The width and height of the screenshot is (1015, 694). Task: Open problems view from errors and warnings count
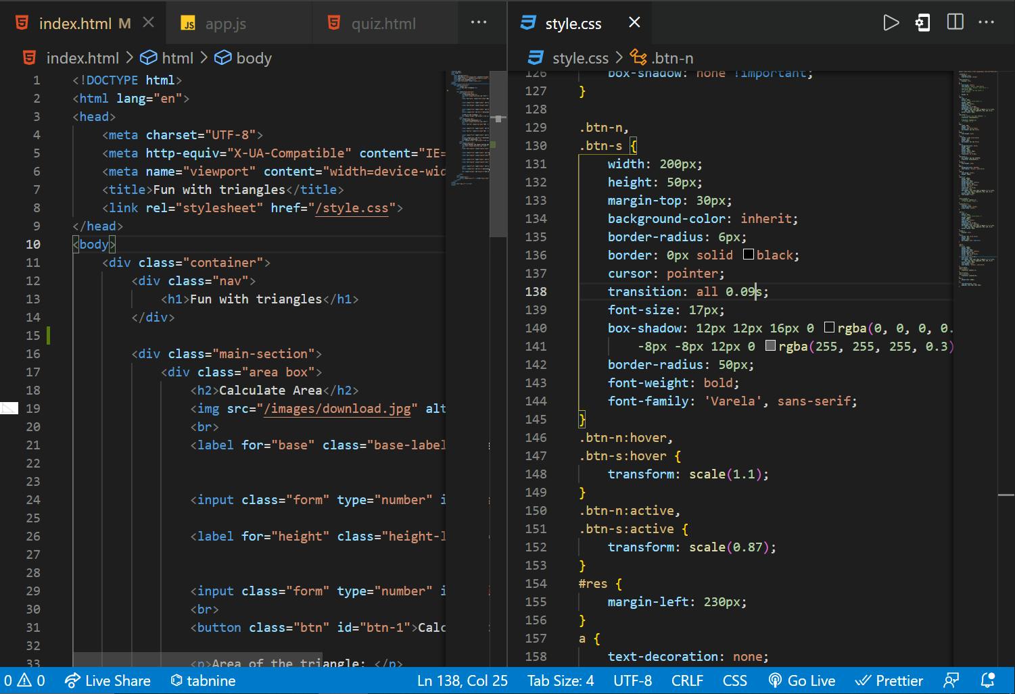click(x=24, y=680)
